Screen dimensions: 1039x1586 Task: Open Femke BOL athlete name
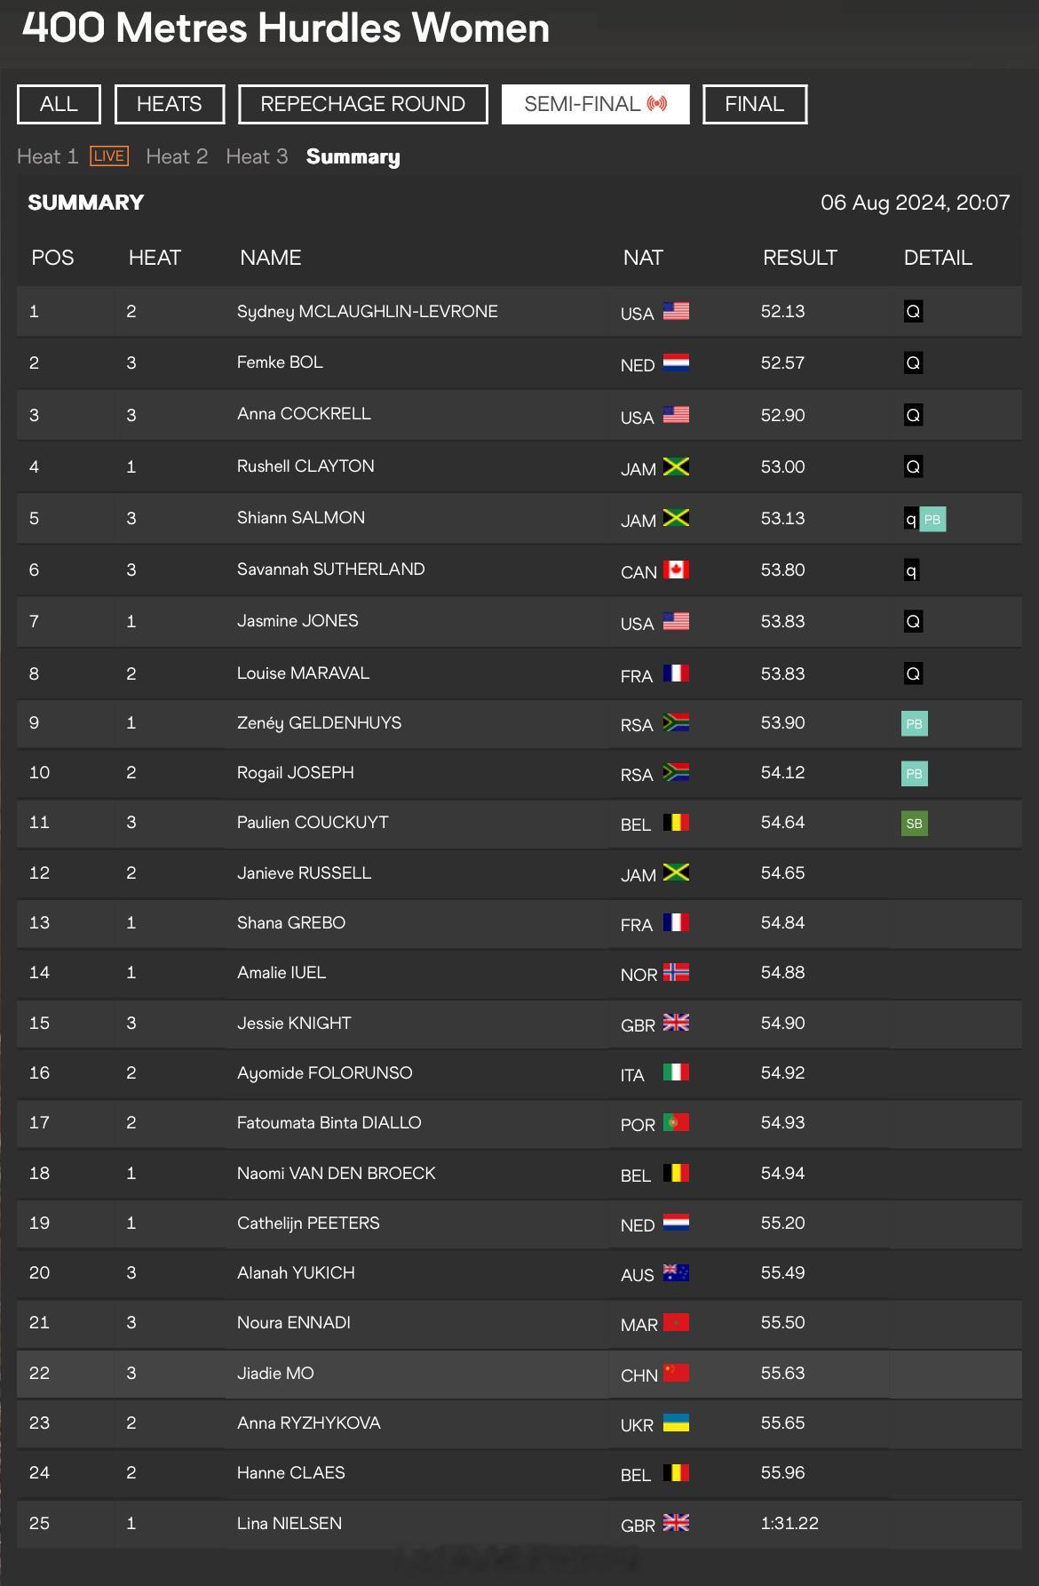tap(280, 362)
